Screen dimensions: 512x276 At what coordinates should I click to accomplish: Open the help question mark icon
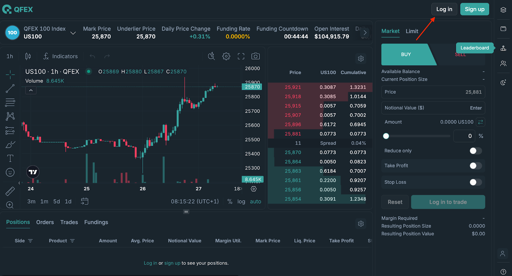[x=503, y=272]
